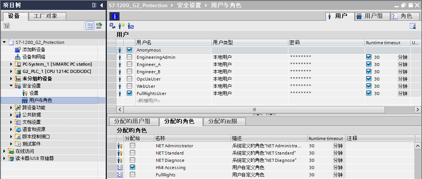
Task: Click user icon of the EngineeringAdmin row
Action: pyautogui.click(x=120, y=57)
